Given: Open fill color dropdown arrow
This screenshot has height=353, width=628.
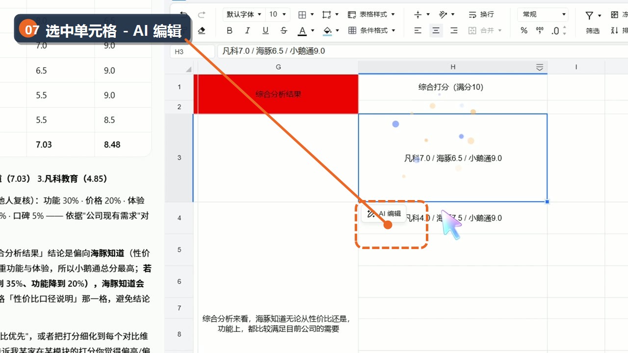Looking at the screenshot, I should pyautogui.click(x=338, y=31).
